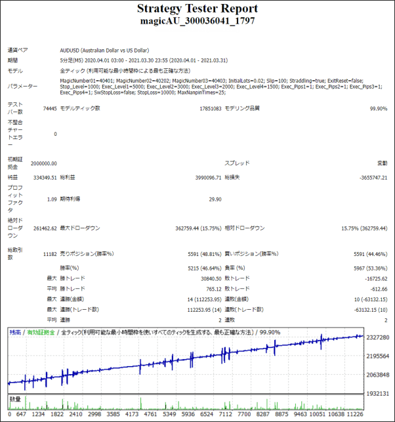
Task: Click the 数量 volume panel label
Action: coord(14,398)
